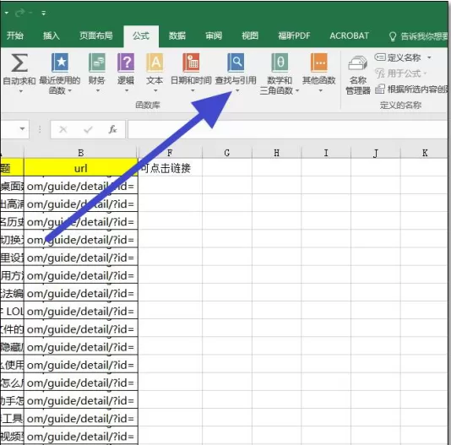Open the 福昕PDF tab

click(x=294, y=35)
